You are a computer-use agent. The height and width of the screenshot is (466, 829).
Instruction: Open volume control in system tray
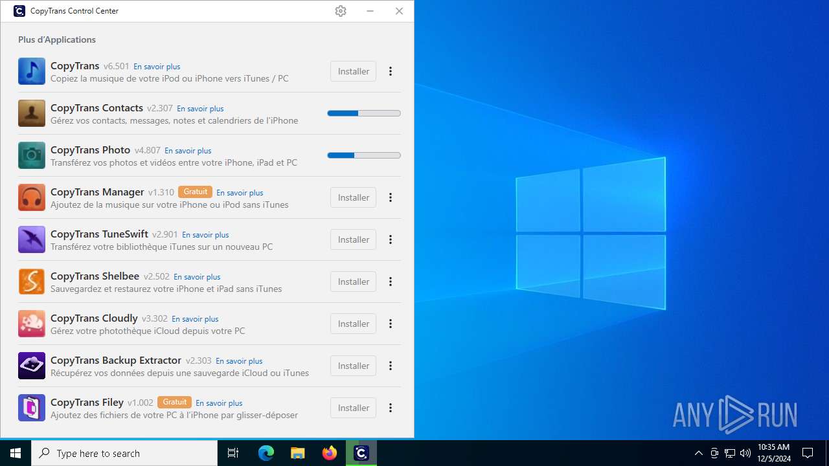745,453
